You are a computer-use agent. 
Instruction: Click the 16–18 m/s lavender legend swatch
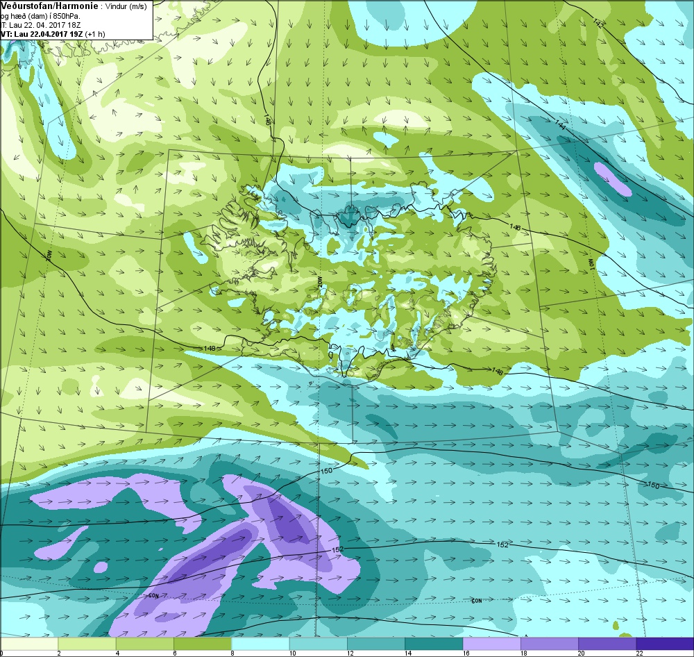coord(492,643)
